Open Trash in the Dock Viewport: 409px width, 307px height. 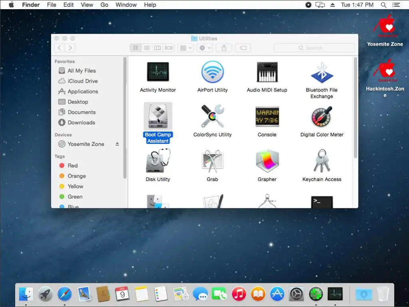pos(383,294)
